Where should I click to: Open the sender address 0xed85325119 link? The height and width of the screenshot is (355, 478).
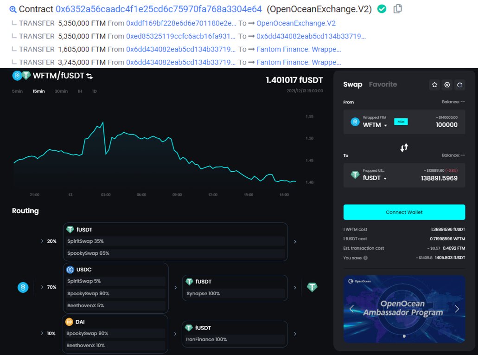pyautogui.click(x=181, y=36)
